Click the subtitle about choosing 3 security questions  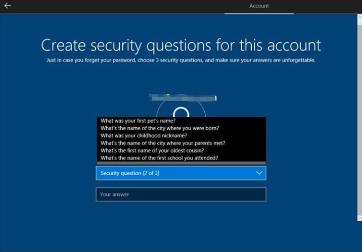point(181,60)
